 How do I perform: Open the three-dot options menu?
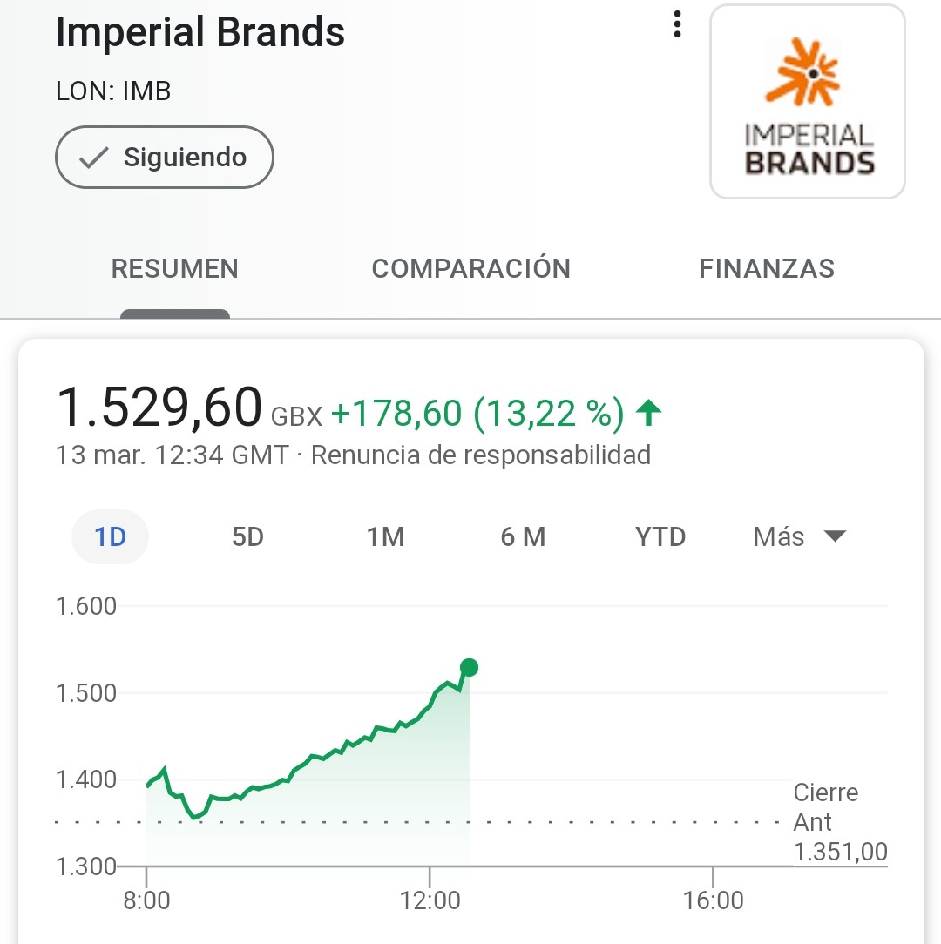677,24
